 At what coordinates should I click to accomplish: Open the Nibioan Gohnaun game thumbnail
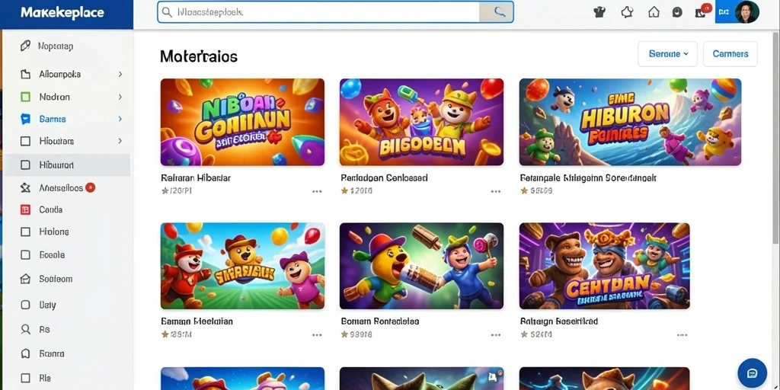(x=242, y=122)
